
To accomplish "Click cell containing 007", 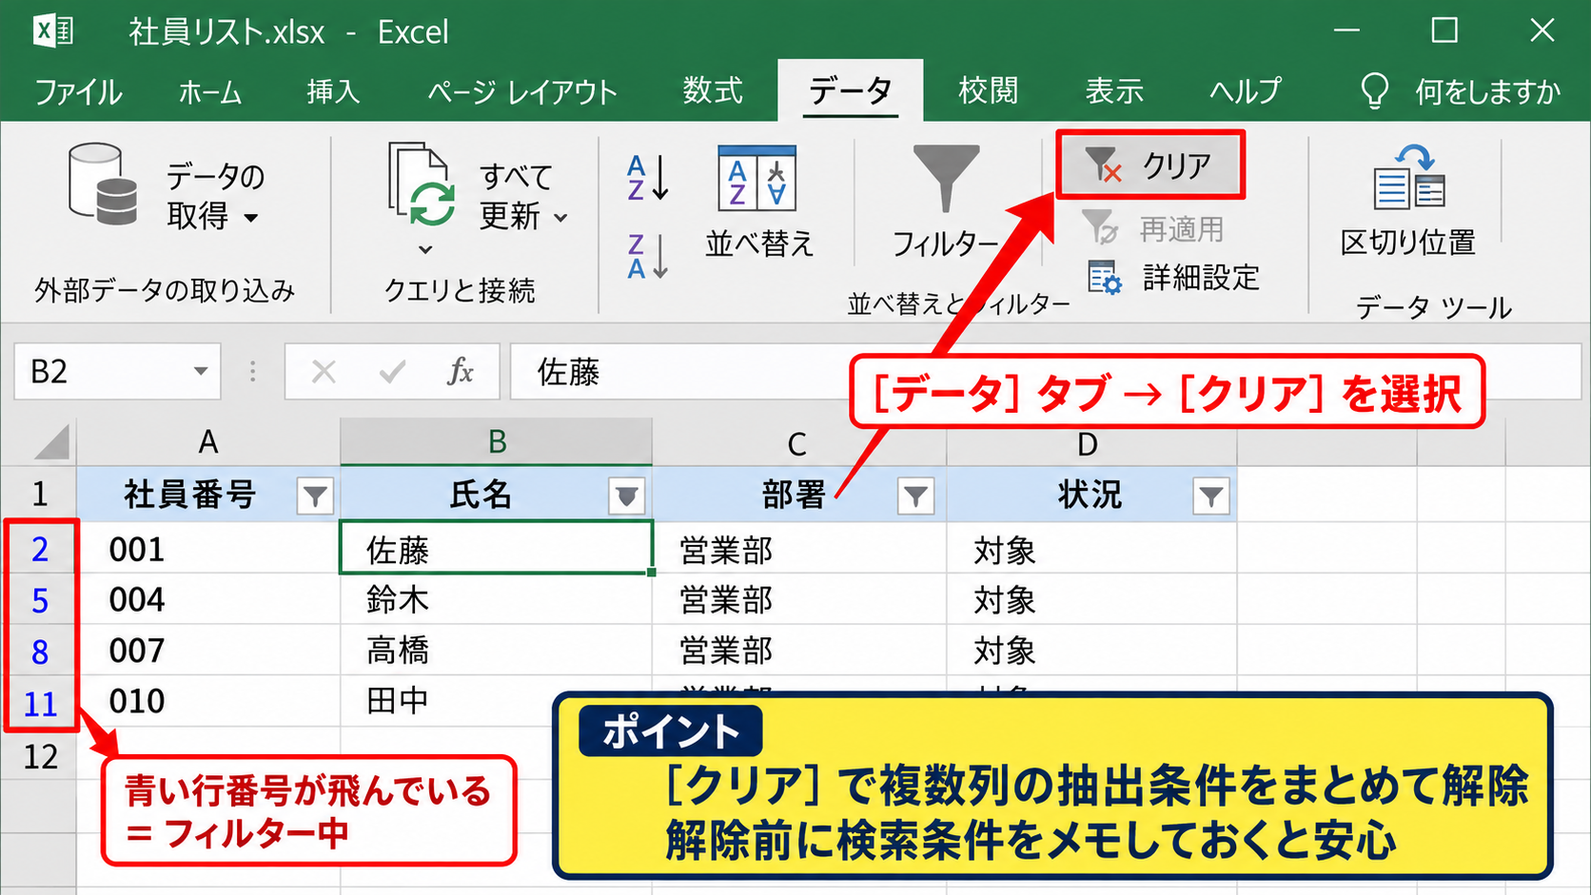I will coord(208,651).
